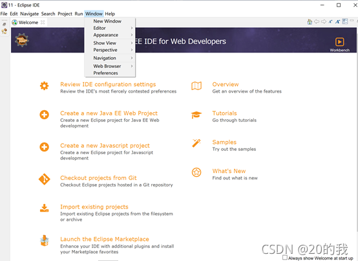Open the Edit menu
This screenshot has width=358, height=261.
click(x=14, y=14)
